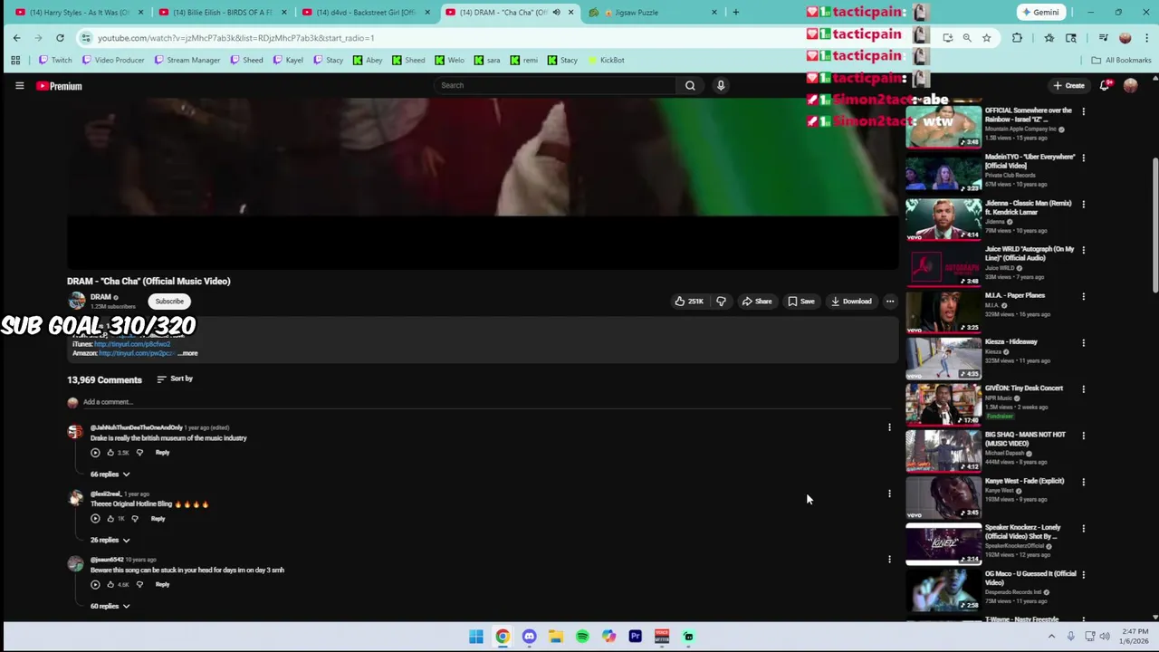Download the Cha Cha video

pos(851,302)
